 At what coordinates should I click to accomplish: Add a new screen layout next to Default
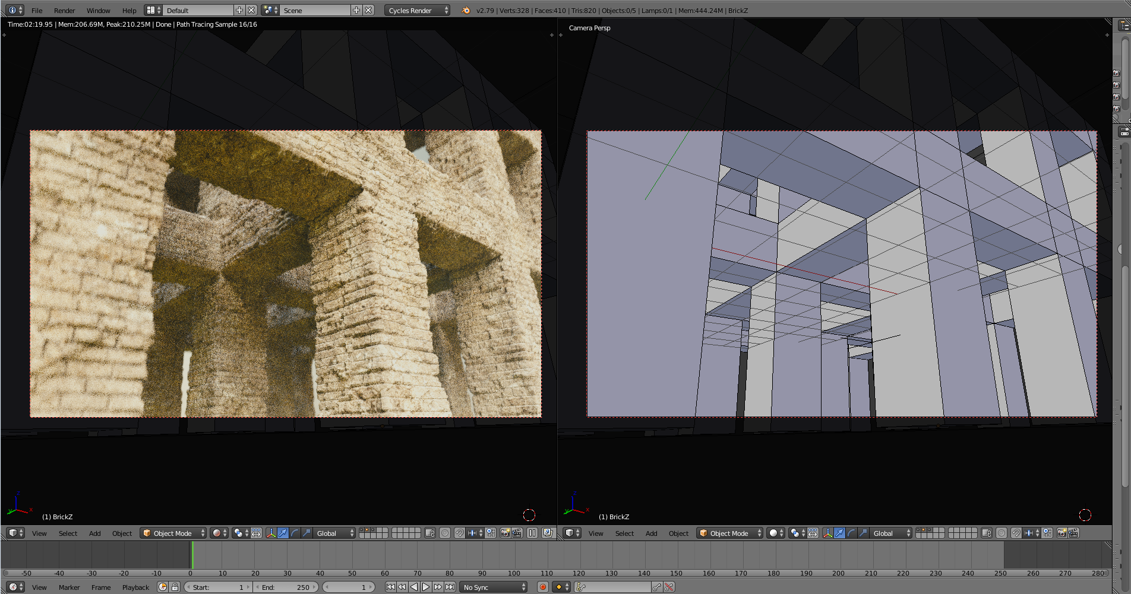click(x=239, y=10)
